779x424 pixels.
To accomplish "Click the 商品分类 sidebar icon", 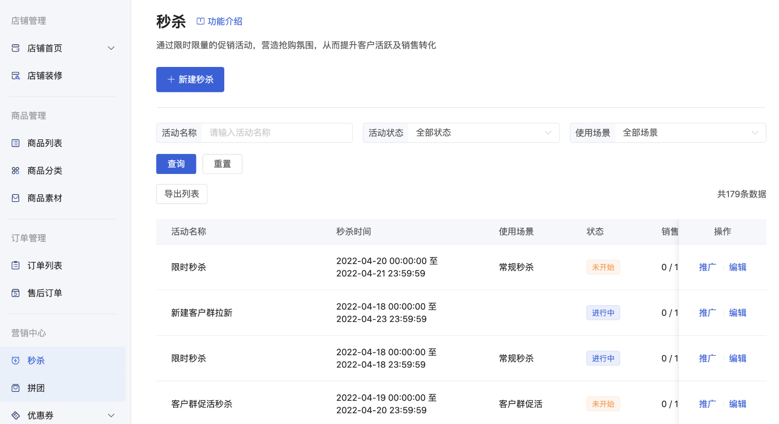I will click(x=15, y=170).
